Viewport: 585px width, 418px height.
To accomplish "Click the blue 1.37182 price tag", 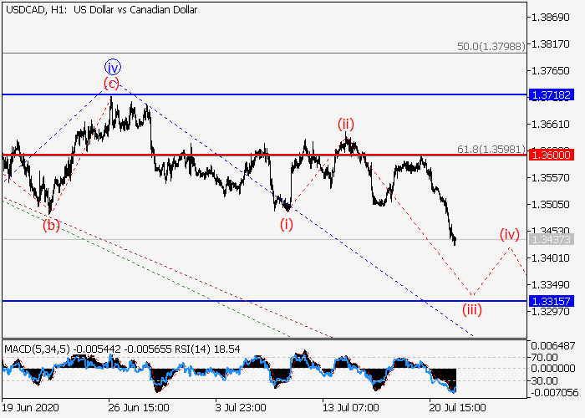I will tap(548, 95).
